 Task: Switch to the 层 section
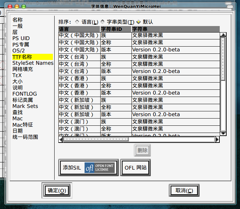pyautogui.click(x=15, y=32)
